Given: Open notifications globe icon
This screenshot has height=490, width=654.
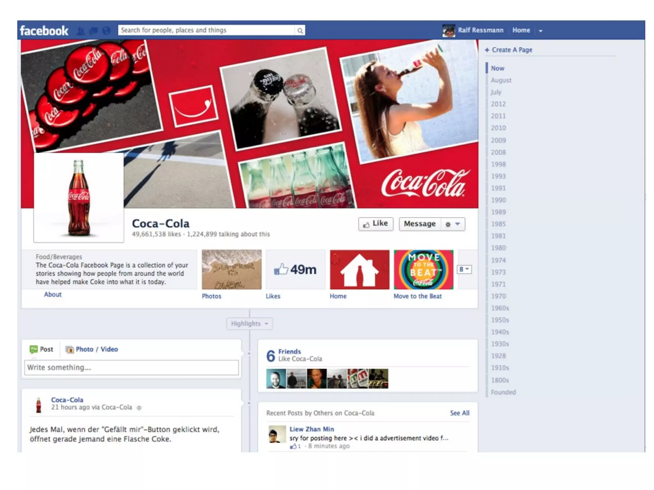Looking at the screenshot, I should (106, 31).
